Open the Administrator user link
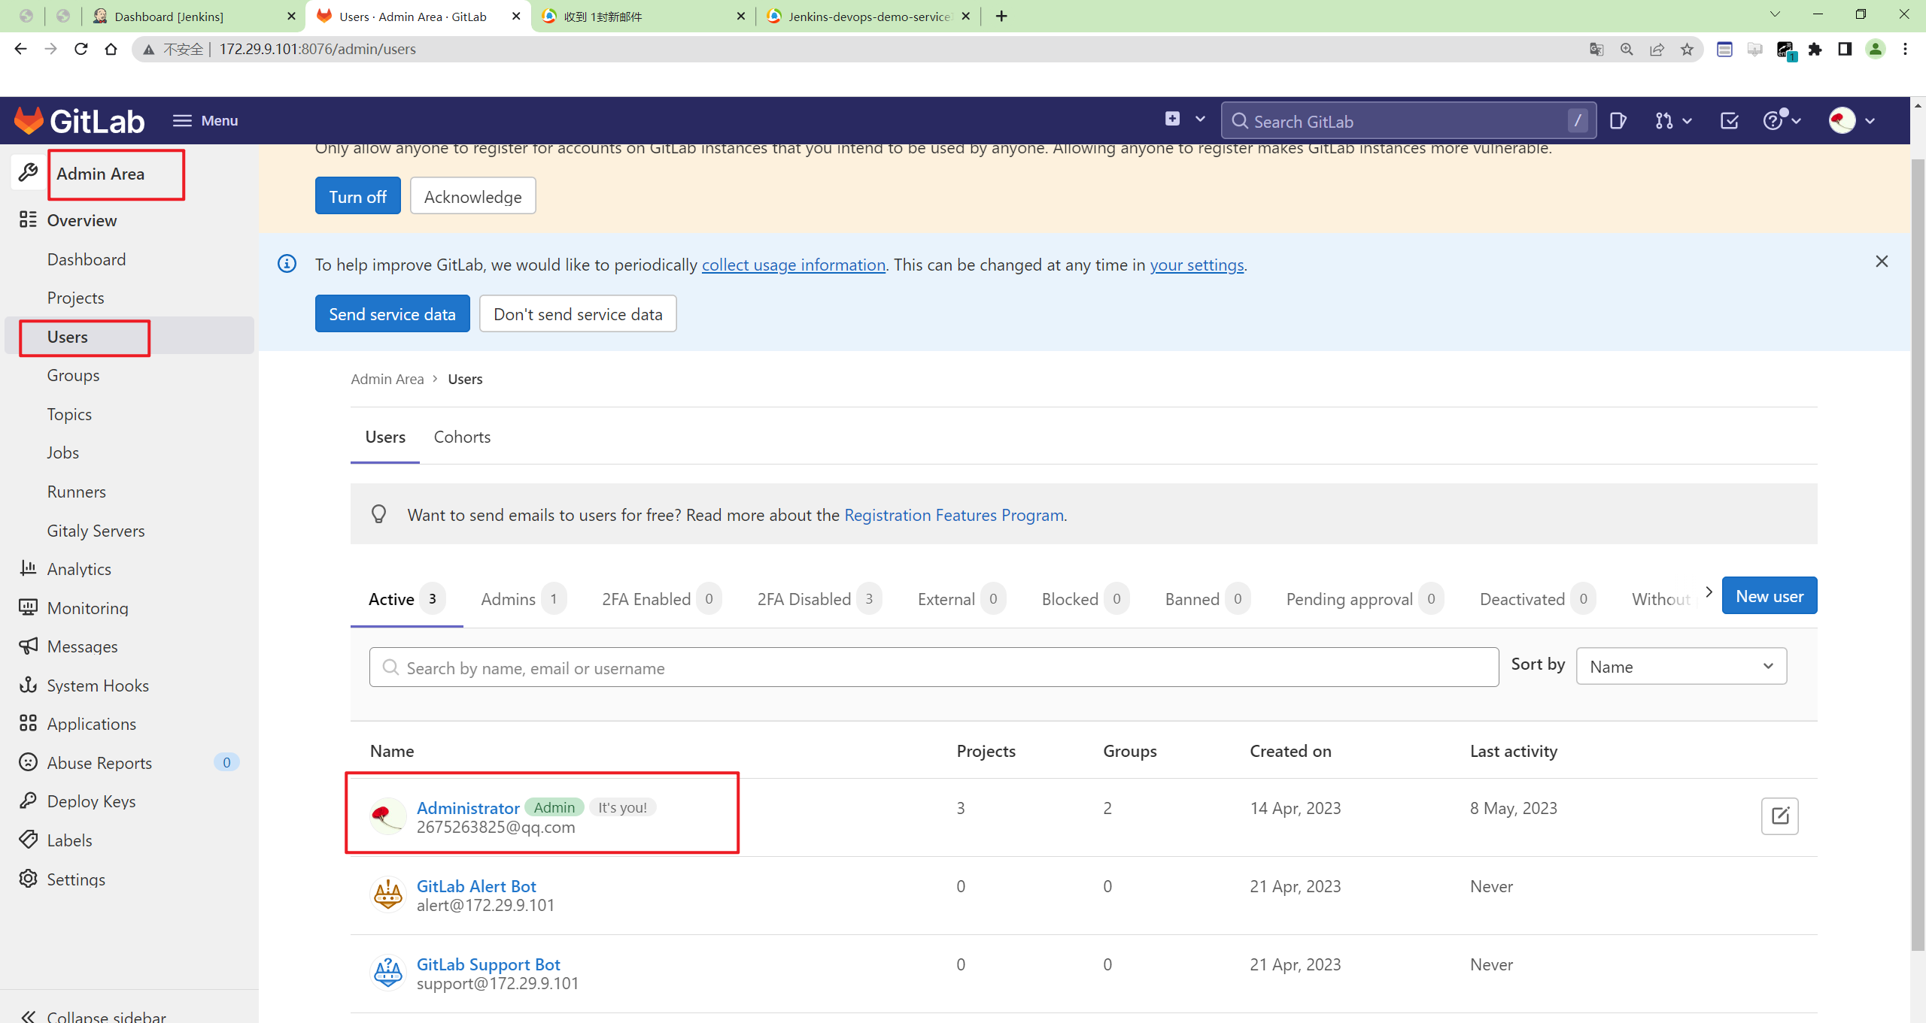 pos(468,807)
